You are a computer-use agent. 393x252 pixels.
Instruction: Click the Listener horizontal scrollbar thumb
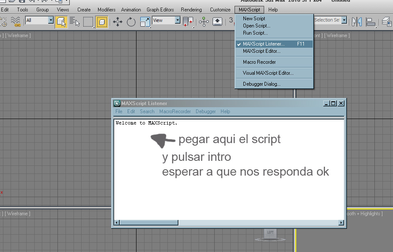tap(149, 222)
